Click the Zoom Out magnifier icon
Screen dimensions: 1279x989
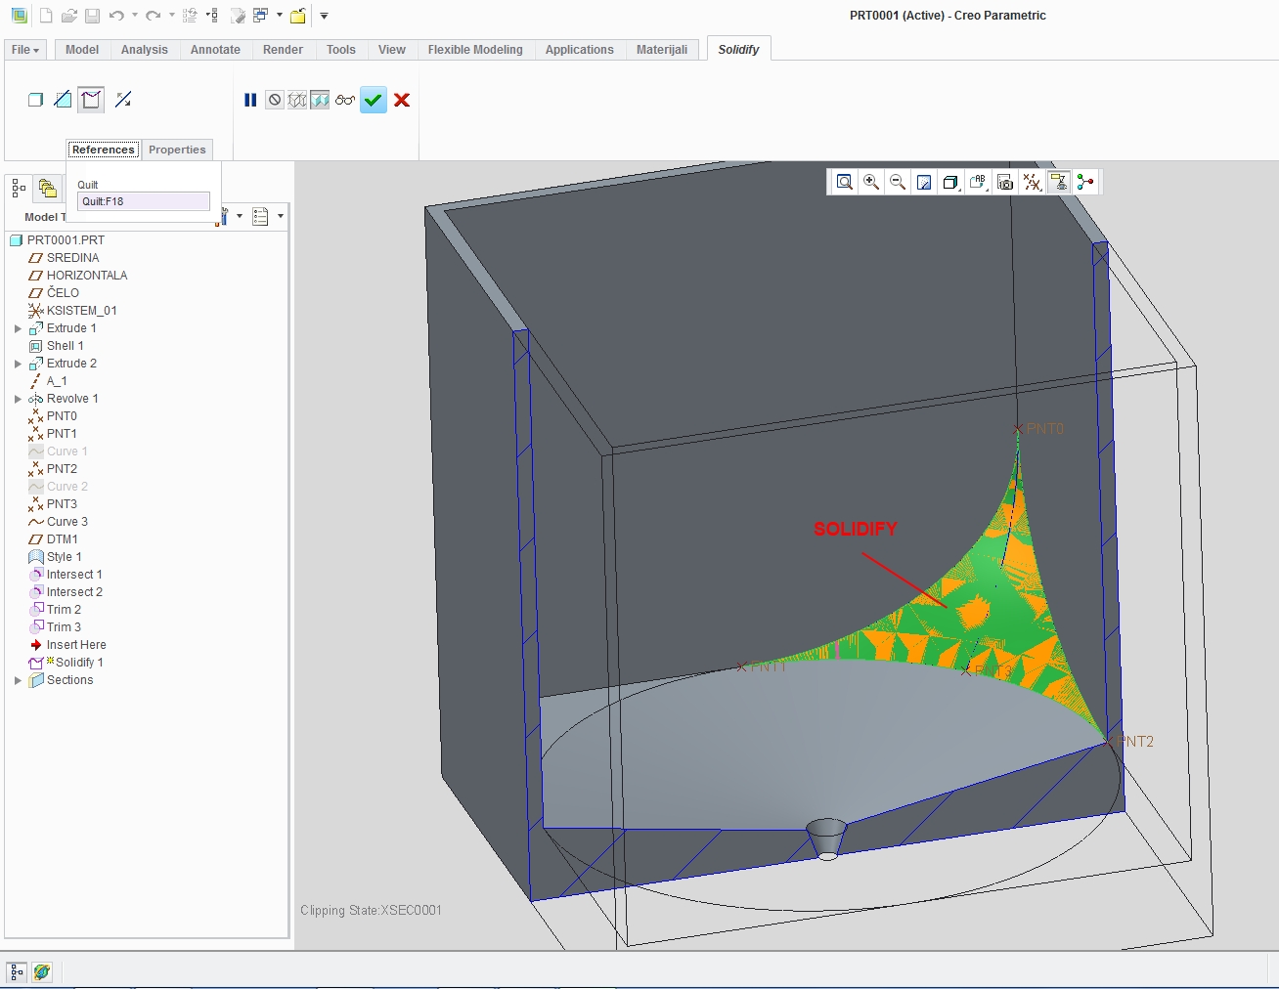point(898,182)
